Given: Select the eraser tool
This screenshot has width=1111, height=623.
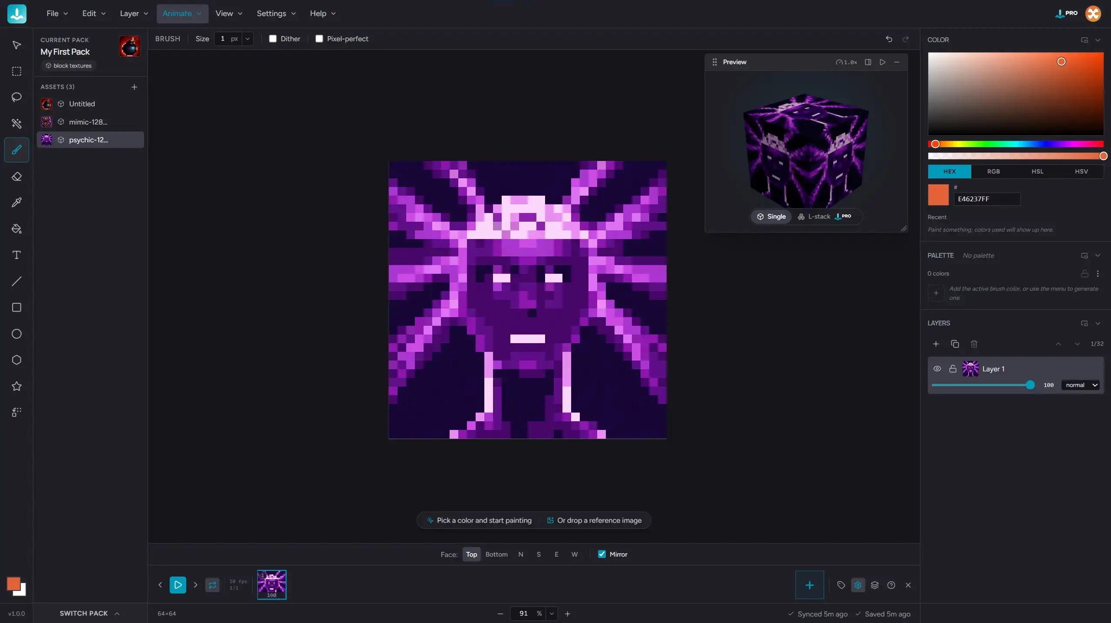Looking at the screenshot, I should [16, 177].
